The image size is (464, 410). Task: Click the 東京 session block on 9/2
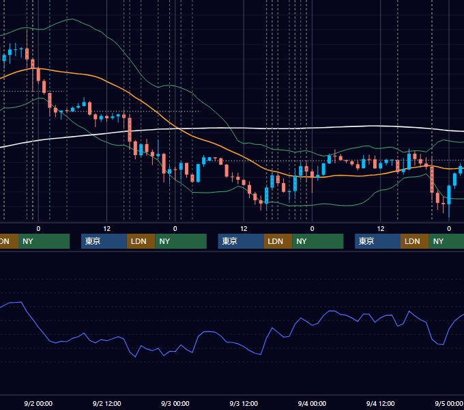pos(104,241)
